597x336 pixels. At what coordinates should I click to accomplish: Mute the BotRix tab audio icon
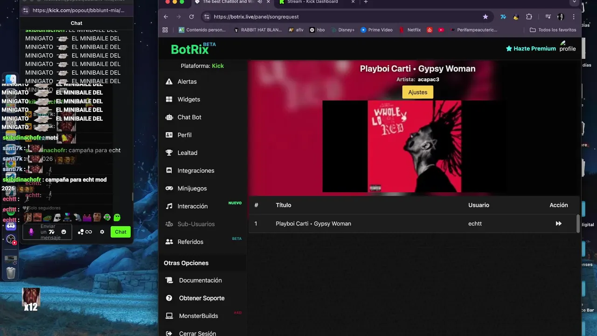[259, 2]
